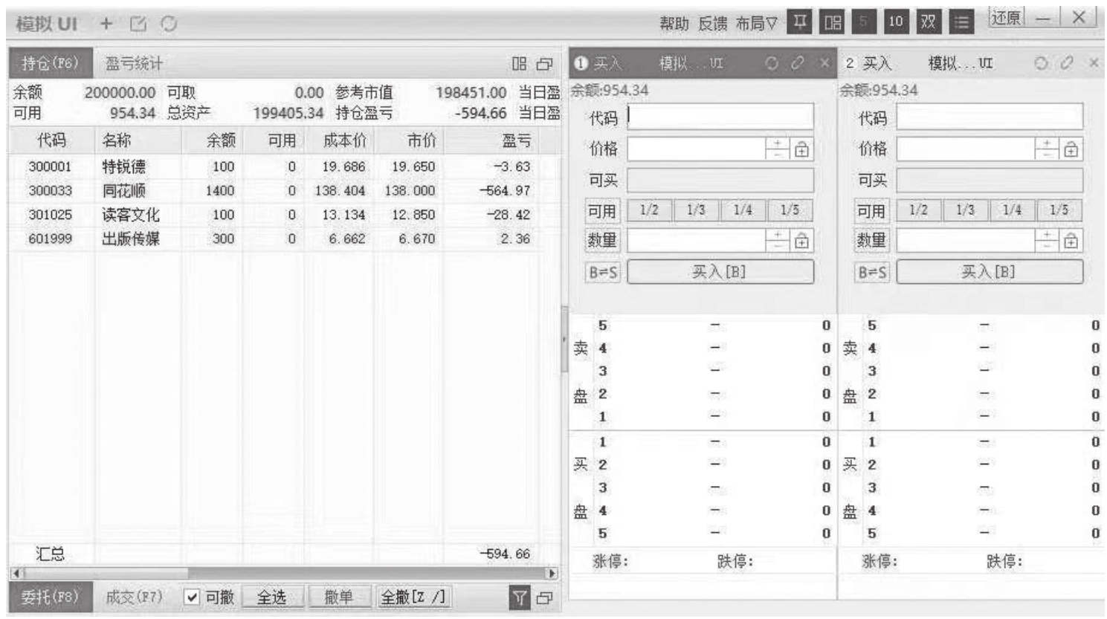Viewport: 1107px width, 619px height.
Task: Toggle 数量 button in panel 2
Action: [x=871, y=240]
